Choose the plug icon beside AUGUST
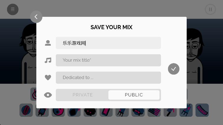The image size is (223, 125). [x=186, y=110]
